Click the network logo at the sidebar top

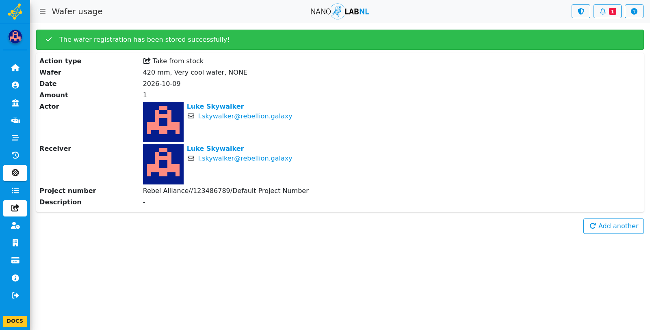click(x=15, y=11)
